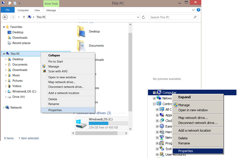The width and height of the screenshot is (237, 158).
Task: Open the recent locations dropdown arrow
Action: 19,17
